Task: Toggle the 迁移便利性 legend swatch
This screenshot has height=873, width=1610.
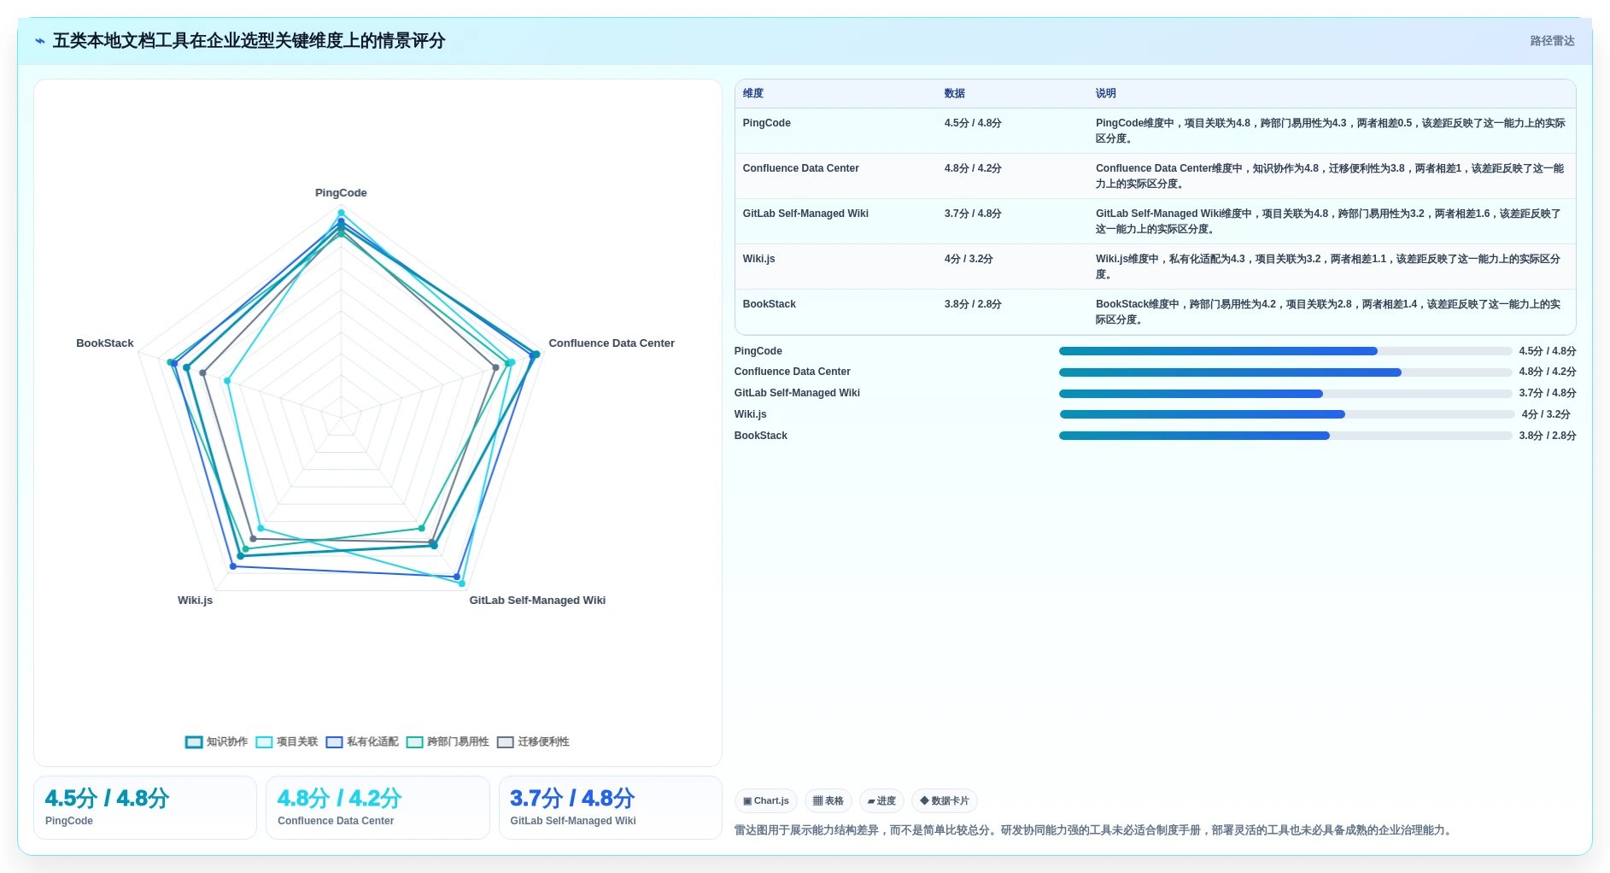Action: [506, 741]
